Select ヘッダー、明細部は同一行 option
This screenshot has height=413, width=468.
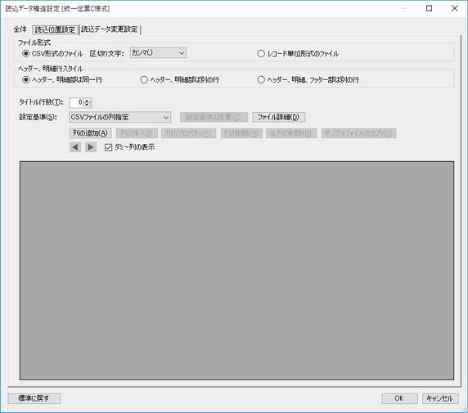[26, 79]
